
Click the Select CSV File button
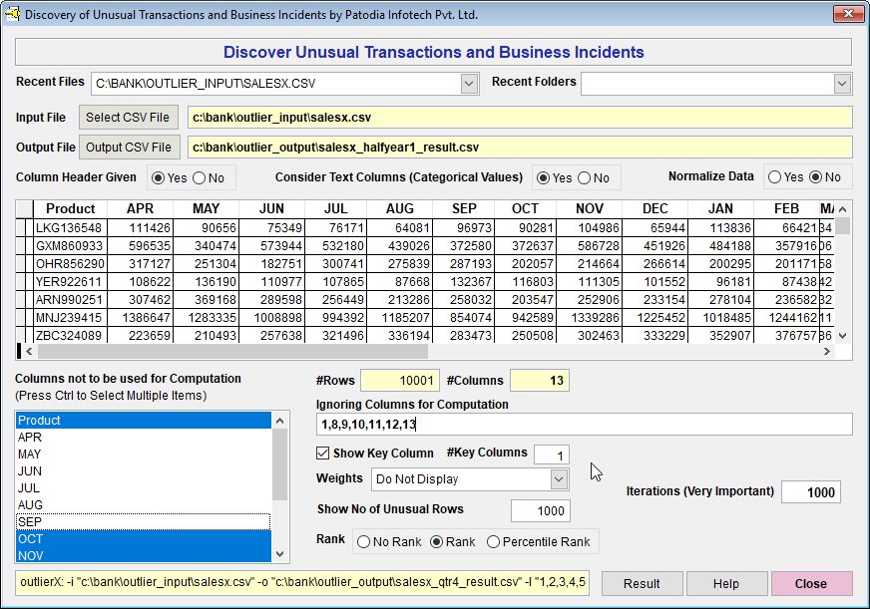(x=128, y=118)
